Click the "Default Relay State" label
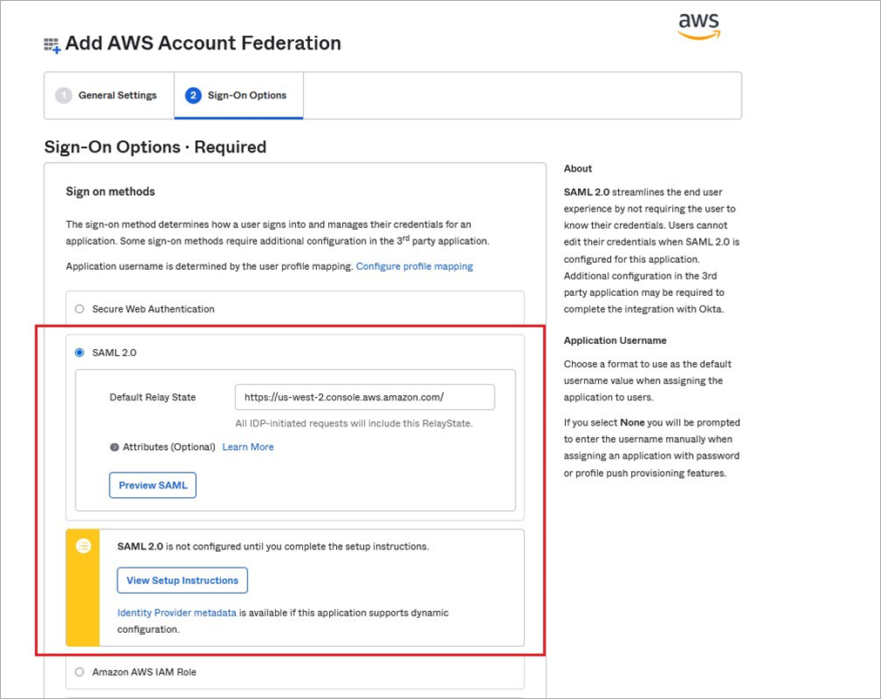 pyautogui.click(x=153, y=397)
